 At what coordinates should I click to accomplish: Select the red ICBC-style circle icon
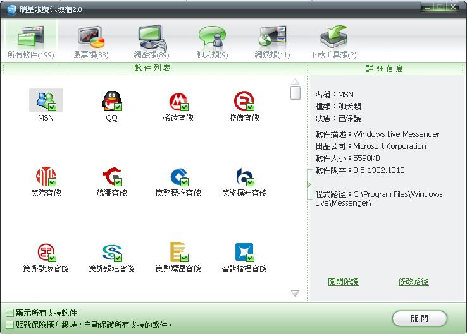pos(46,253)
